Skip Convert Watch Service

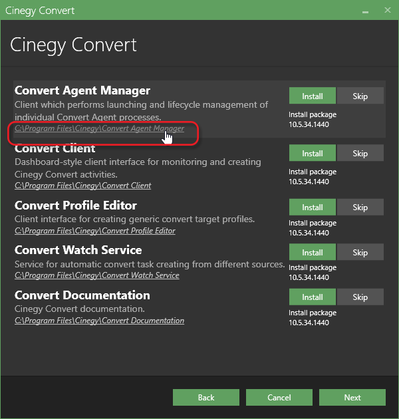360,252
